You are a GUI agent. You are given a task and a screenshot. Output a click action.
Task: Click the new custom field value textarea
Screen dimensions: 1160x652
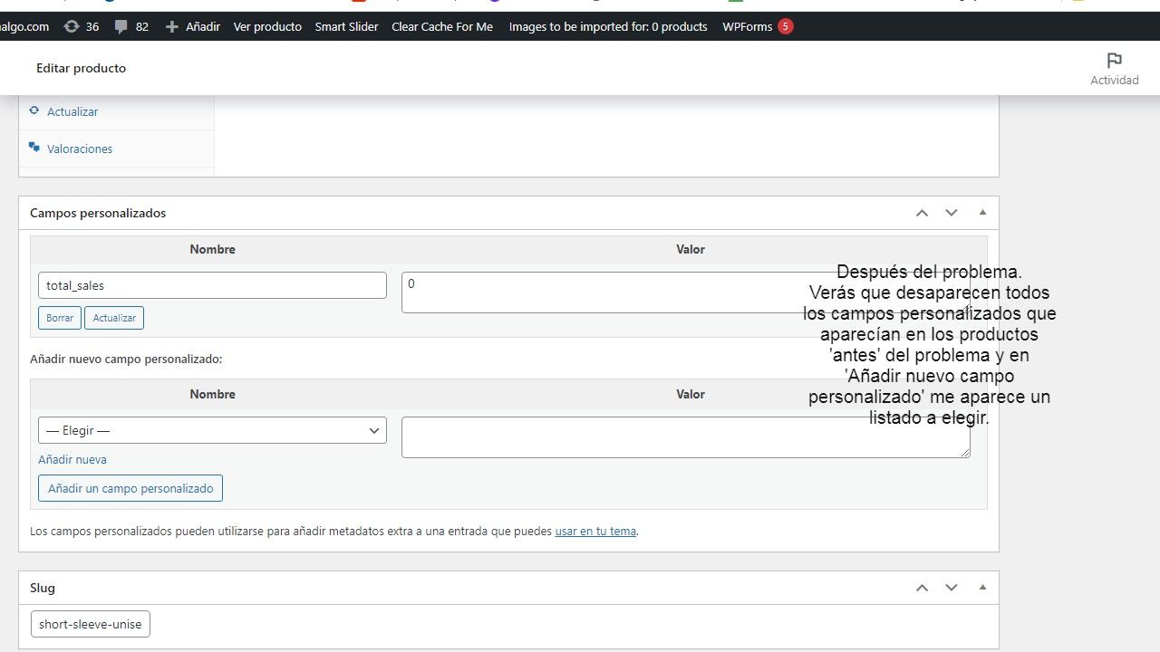pos(685,437)
